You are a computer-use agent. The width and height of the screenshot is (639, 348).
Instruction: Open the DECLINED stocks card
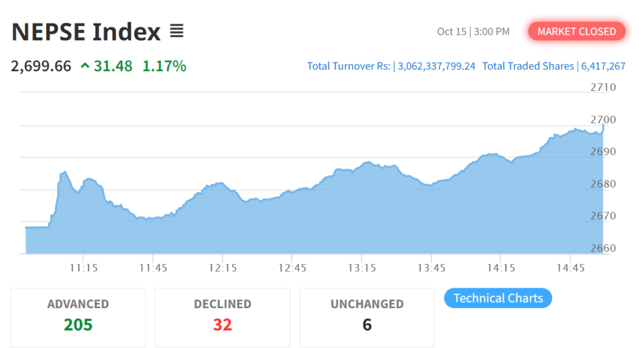point(222,316)
